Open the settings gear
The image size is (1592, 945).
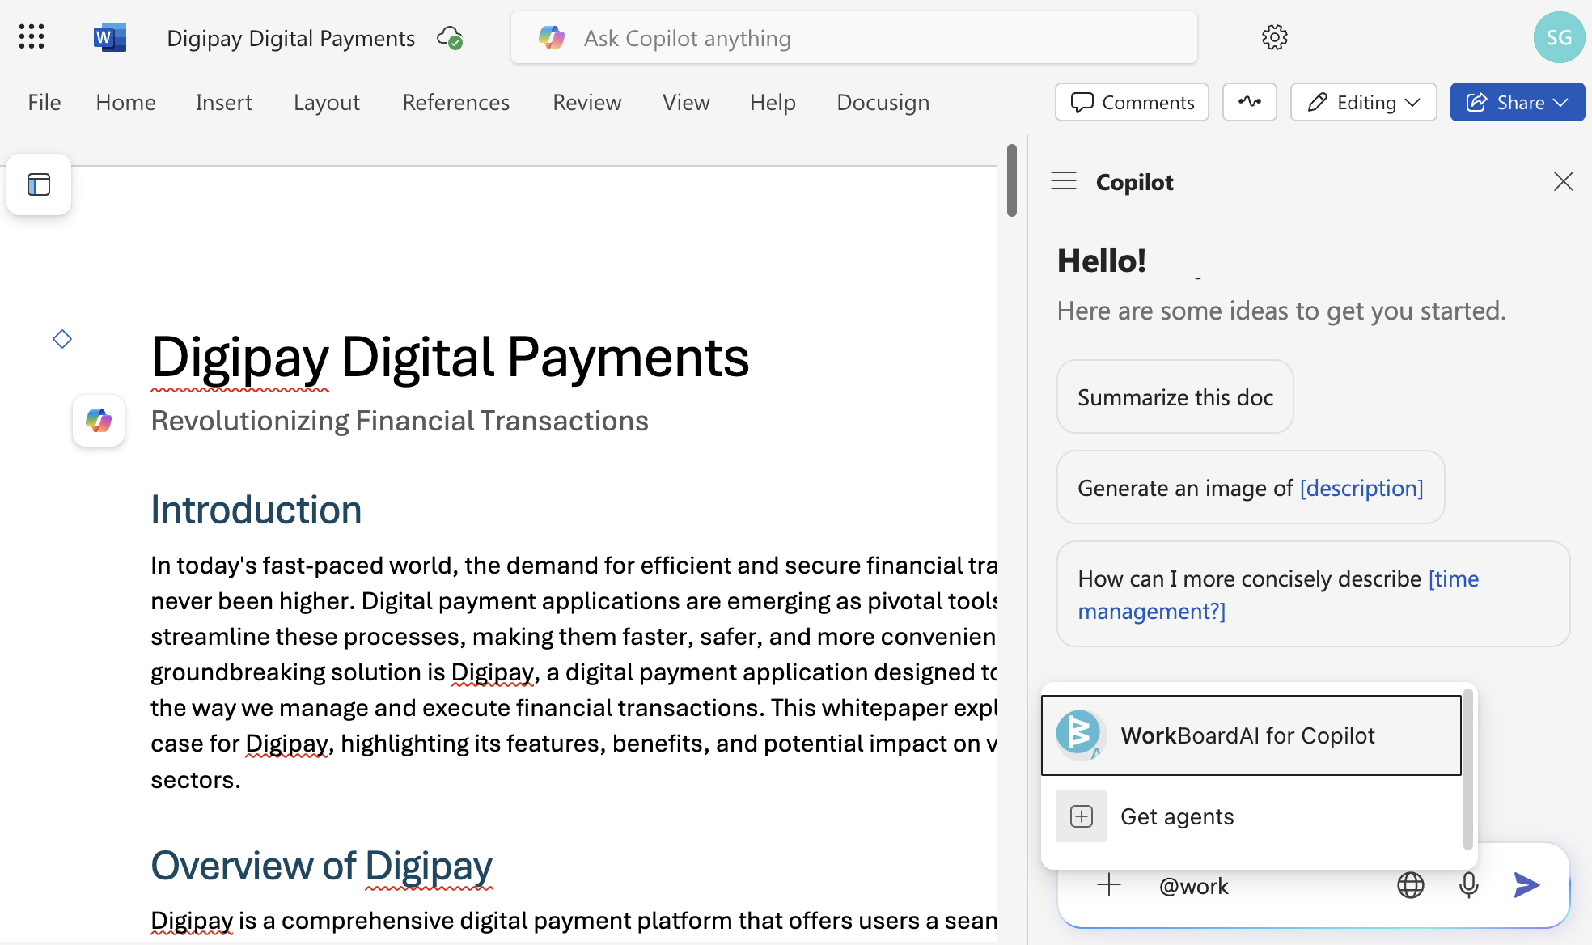(x=1274, y=37)
